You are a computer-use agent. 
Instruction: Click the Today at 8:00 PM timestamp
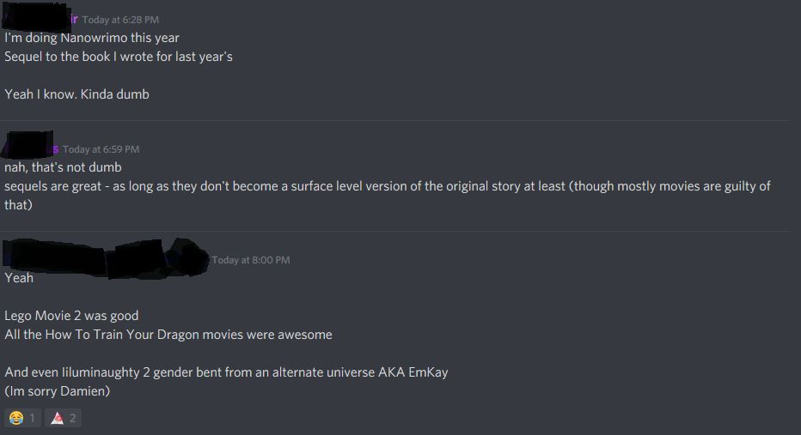coord(250,260)
